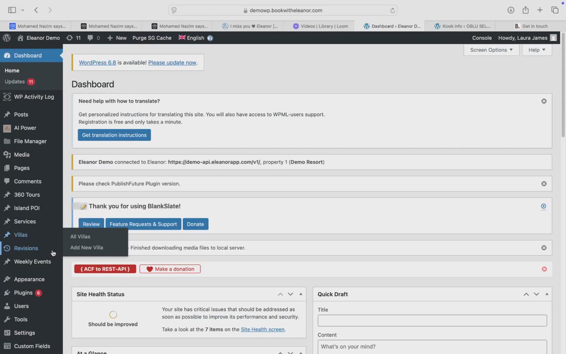The image size is (566, 354).
Task: Dismiss the PublishFuture Plugin version notice
Action: tap(543, 184)
